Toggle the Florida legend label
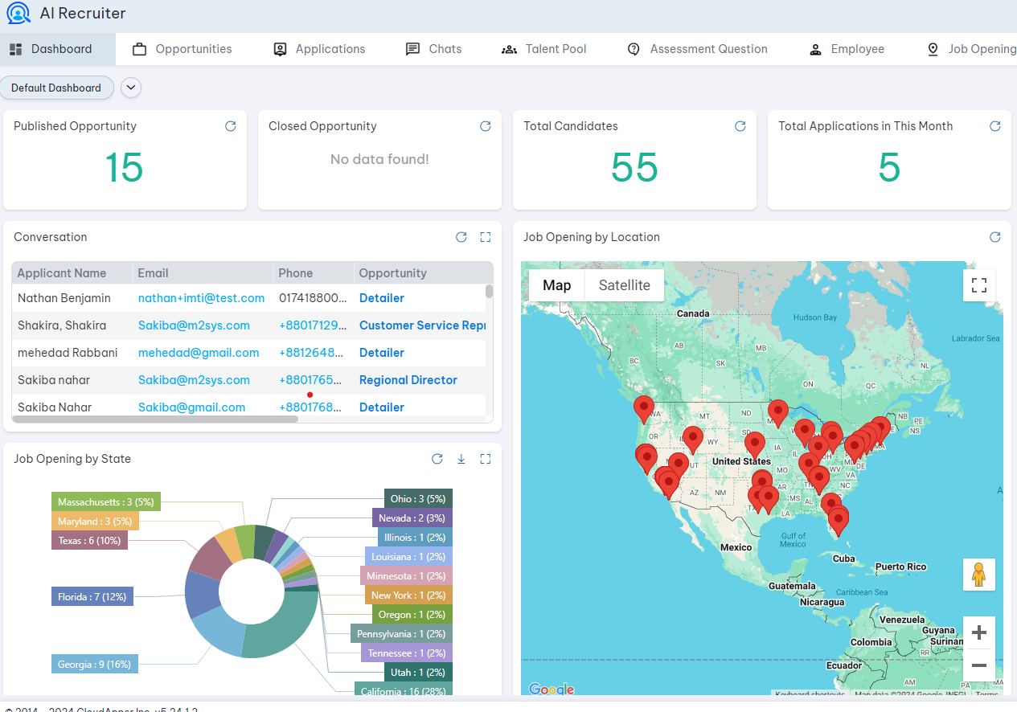Screen dimensions: 1017x712 pos(92,597)
